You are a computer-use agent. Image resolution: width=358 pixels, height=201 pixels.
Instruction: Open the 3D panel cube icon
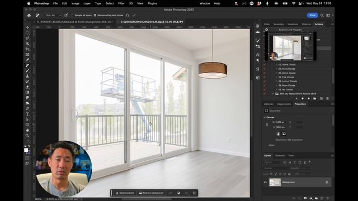(x=257, y=78)
